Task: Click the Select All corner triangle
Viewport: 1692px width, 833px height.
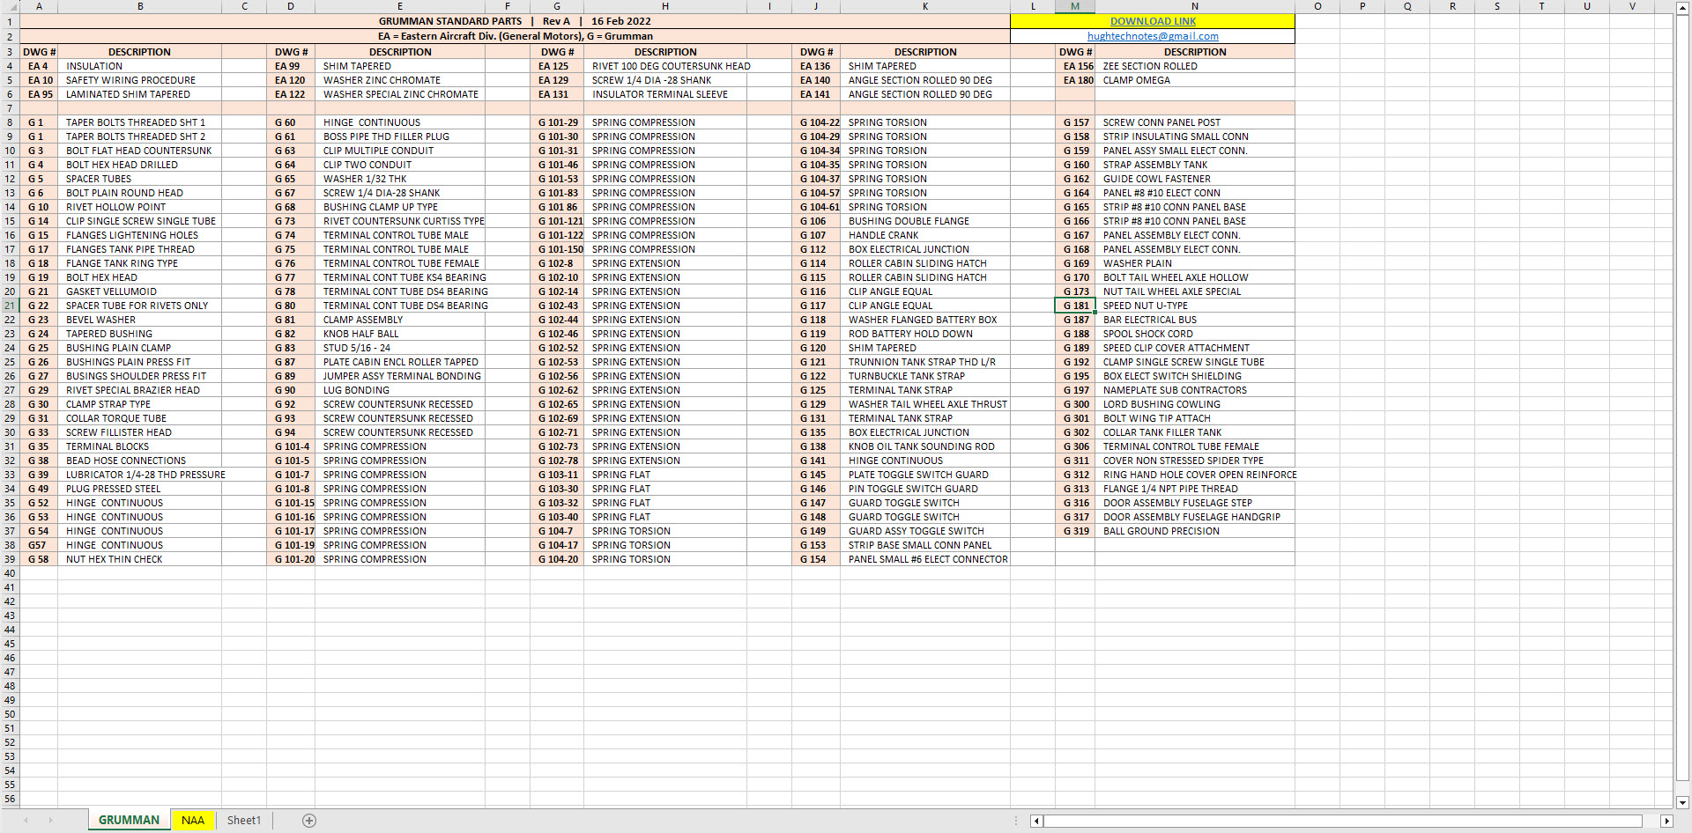Action: [x=10, y=6]
